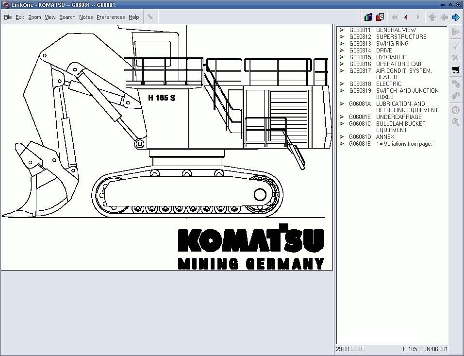This screenshot has width=464, height=356.
Task: Click the circled number 4 icon
Action: click(456, 110)
